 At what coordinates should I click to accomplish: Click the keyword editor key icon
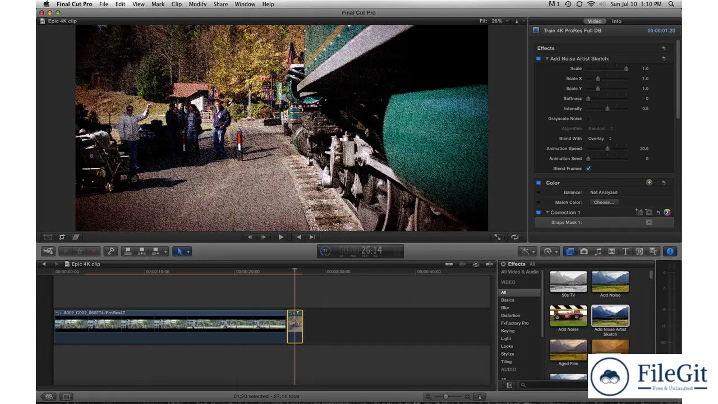point(111,251)
